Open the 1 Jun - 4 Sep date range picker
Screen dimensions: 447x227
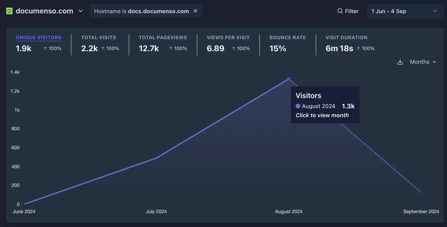pyautogui.click(x=405, y=11)
